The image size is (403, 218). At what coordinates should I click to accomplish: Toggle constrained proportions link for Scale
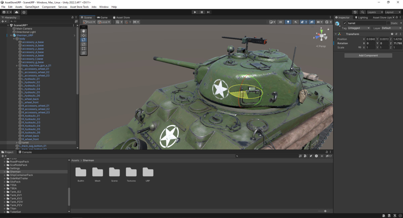360,48
